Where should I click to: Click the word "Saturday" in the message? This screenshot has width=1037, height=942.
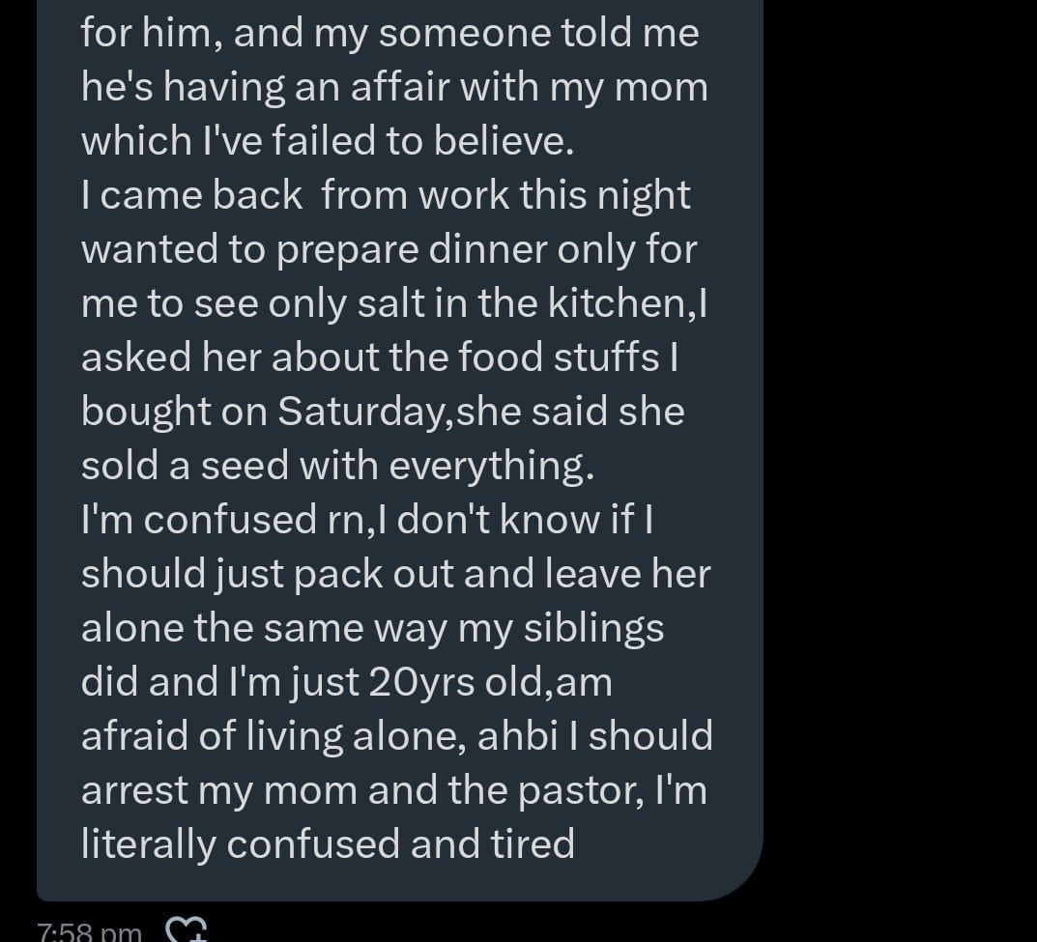[x=363, y=412]
